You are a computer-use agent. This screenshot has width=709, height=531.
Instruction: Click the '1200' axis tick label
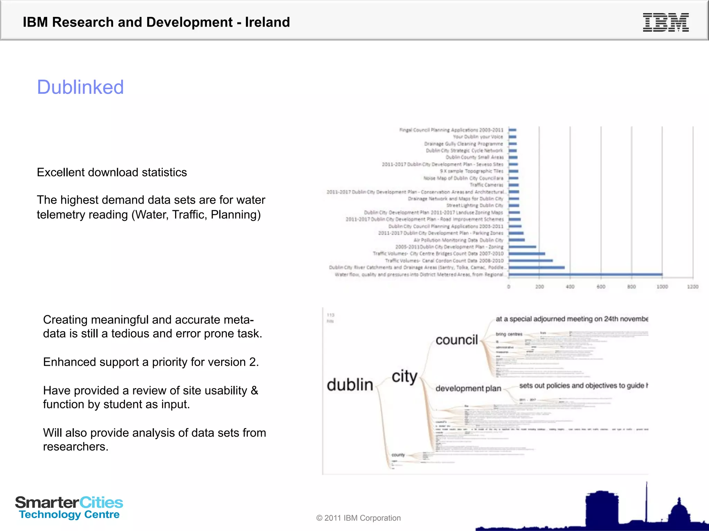pyautogui.click(x=692, y=287)
